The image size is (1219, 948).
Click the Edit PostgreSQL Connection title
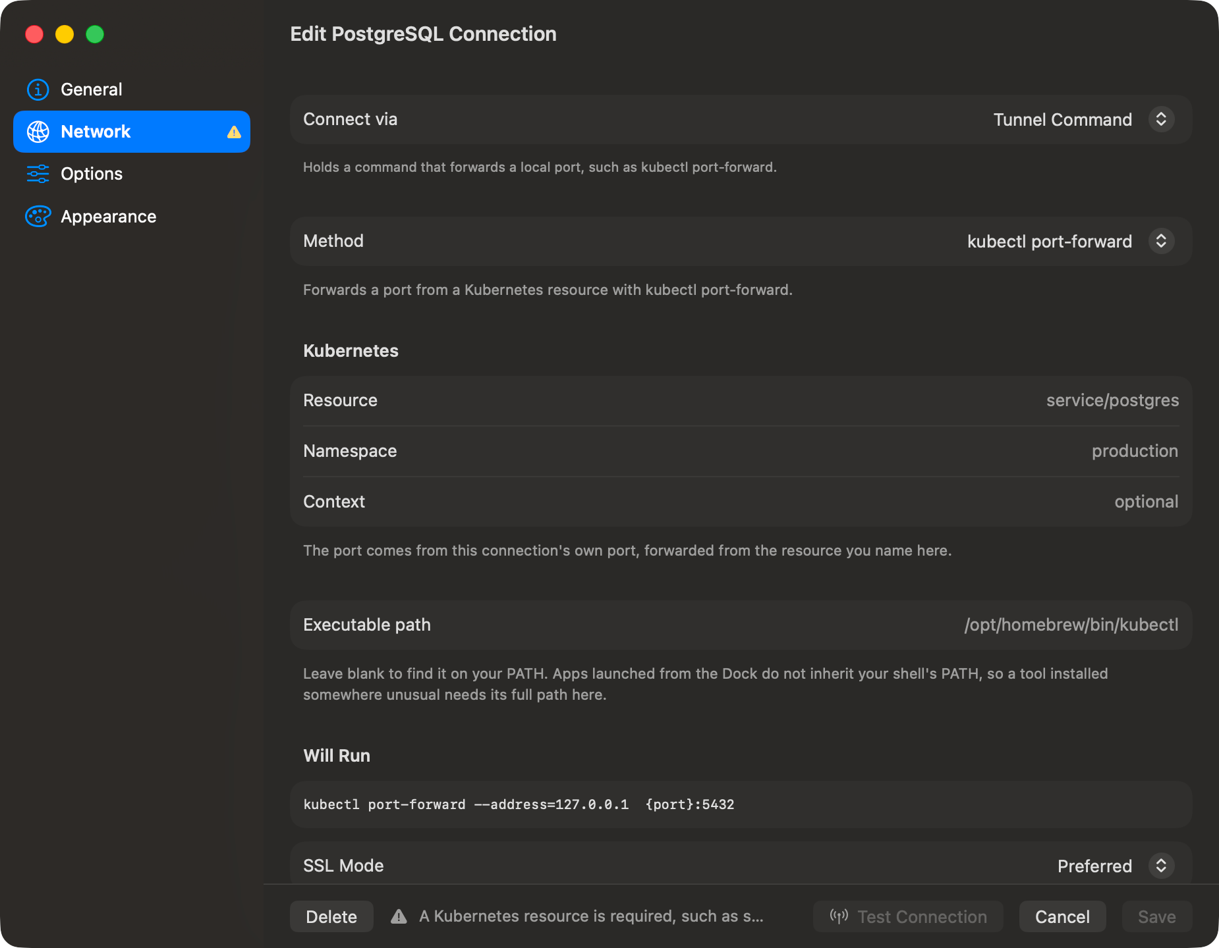423,34
